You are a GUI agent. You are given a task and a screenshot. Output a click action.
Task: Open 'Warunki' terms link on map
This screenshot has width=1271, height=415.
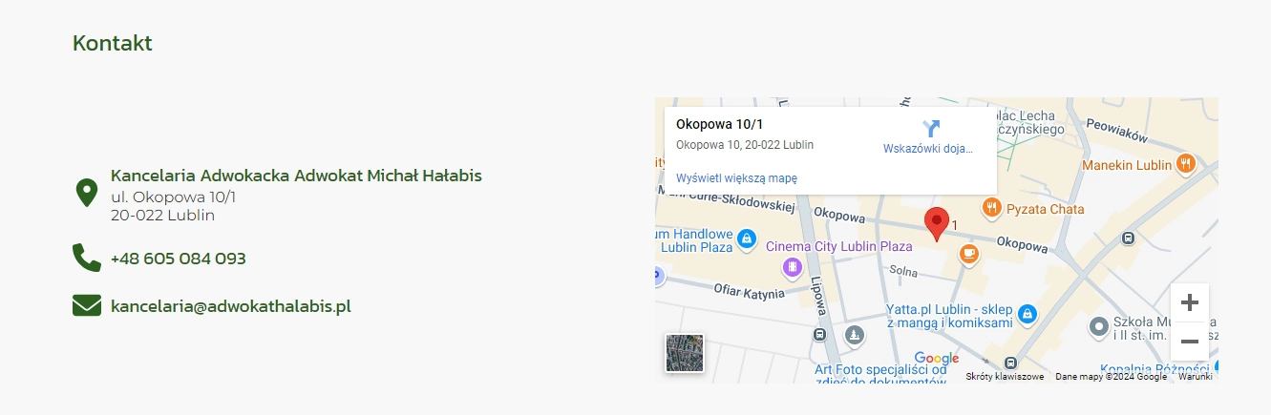click(x=1196, y=377)
